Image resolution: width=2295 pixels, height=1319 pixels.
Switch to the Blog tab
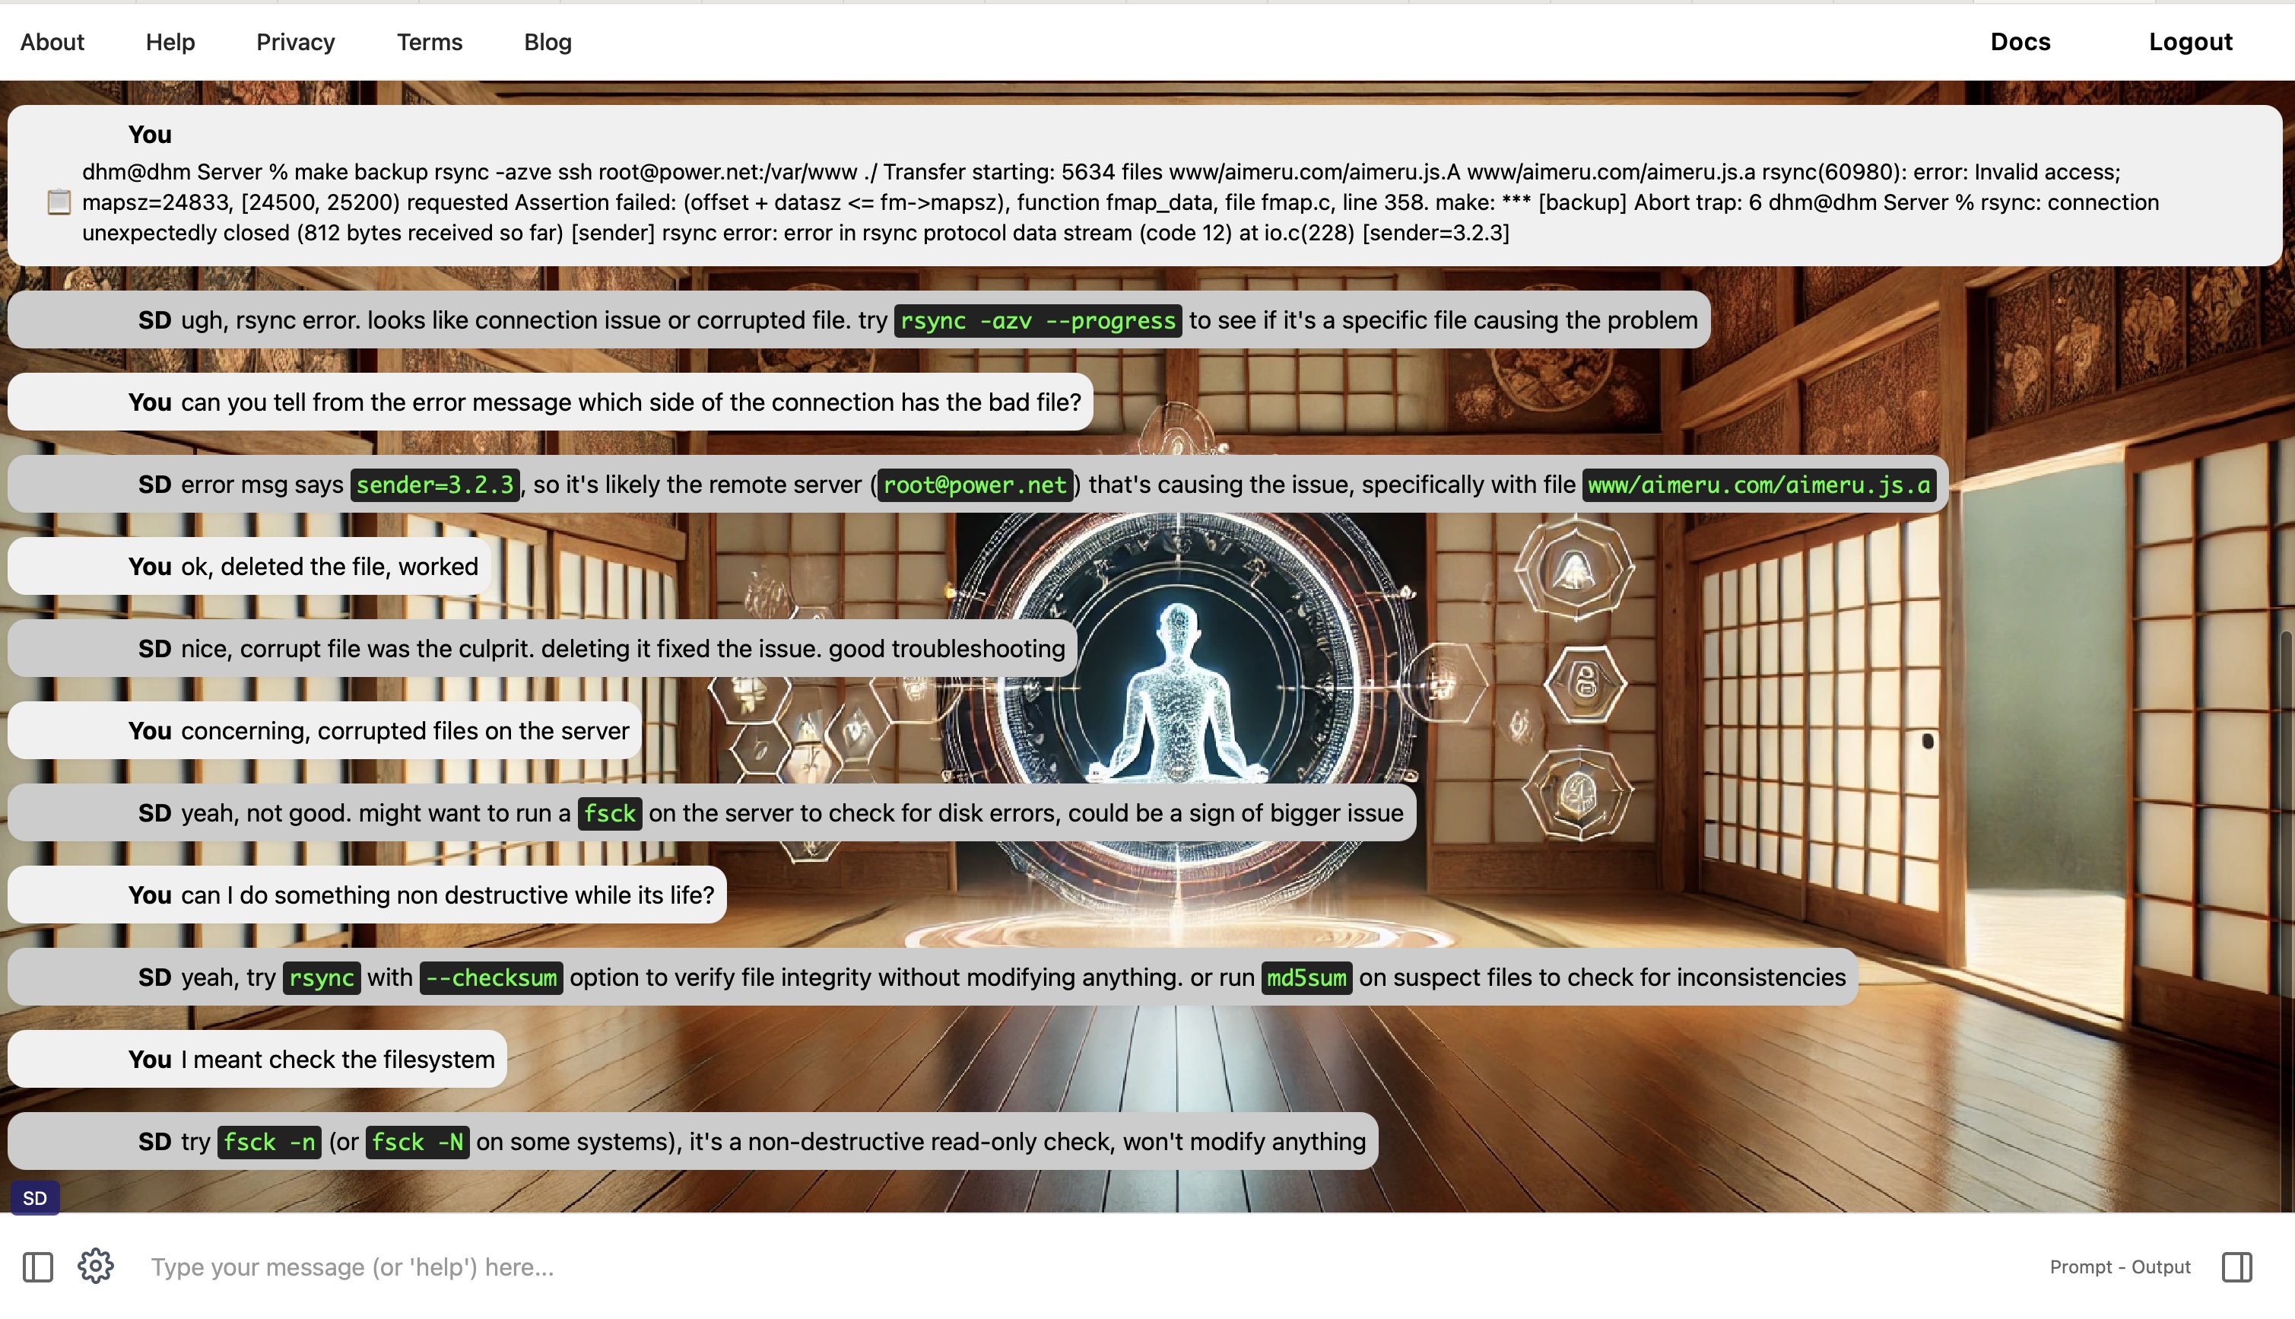point(547,42)
